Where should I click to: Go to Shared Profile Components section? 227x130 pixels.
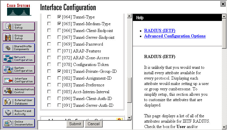[x=19, y=48]
